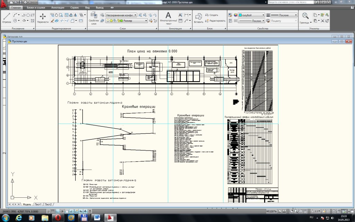Expand the Редактирование panel
Image resolution: width=355 pixels, height=222 pixels.
85,28
